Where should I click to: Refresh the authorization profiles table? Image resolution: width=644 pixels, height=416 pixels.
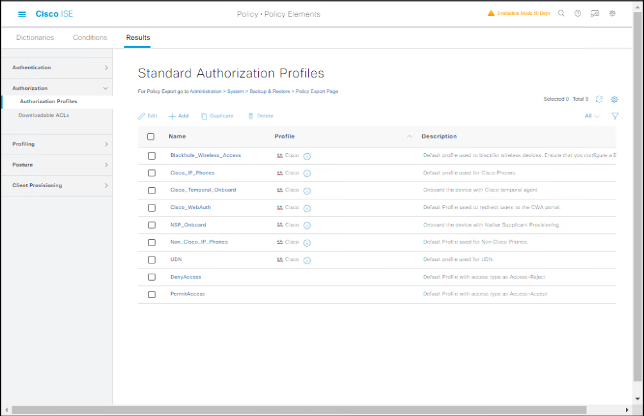tap(599, 99)
